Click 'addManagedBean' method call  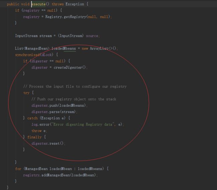coord(56,175)
